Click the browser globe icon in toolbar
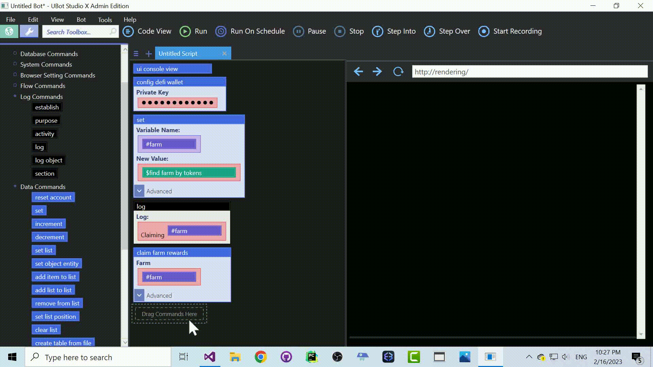Screen dimensions: 653x367 (9, 32)
